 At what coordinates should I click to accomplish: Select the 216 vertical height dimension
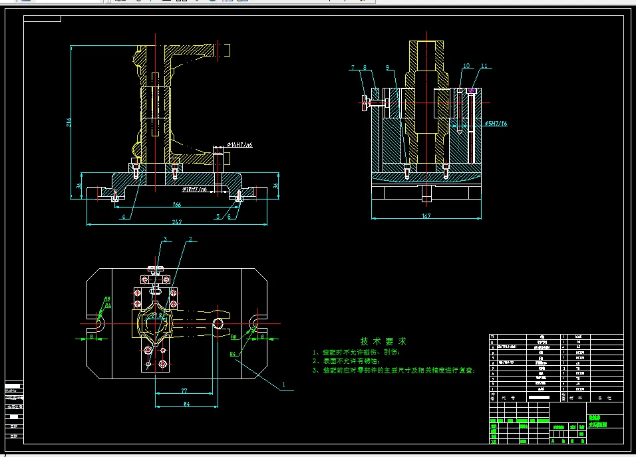coord(69,122)
